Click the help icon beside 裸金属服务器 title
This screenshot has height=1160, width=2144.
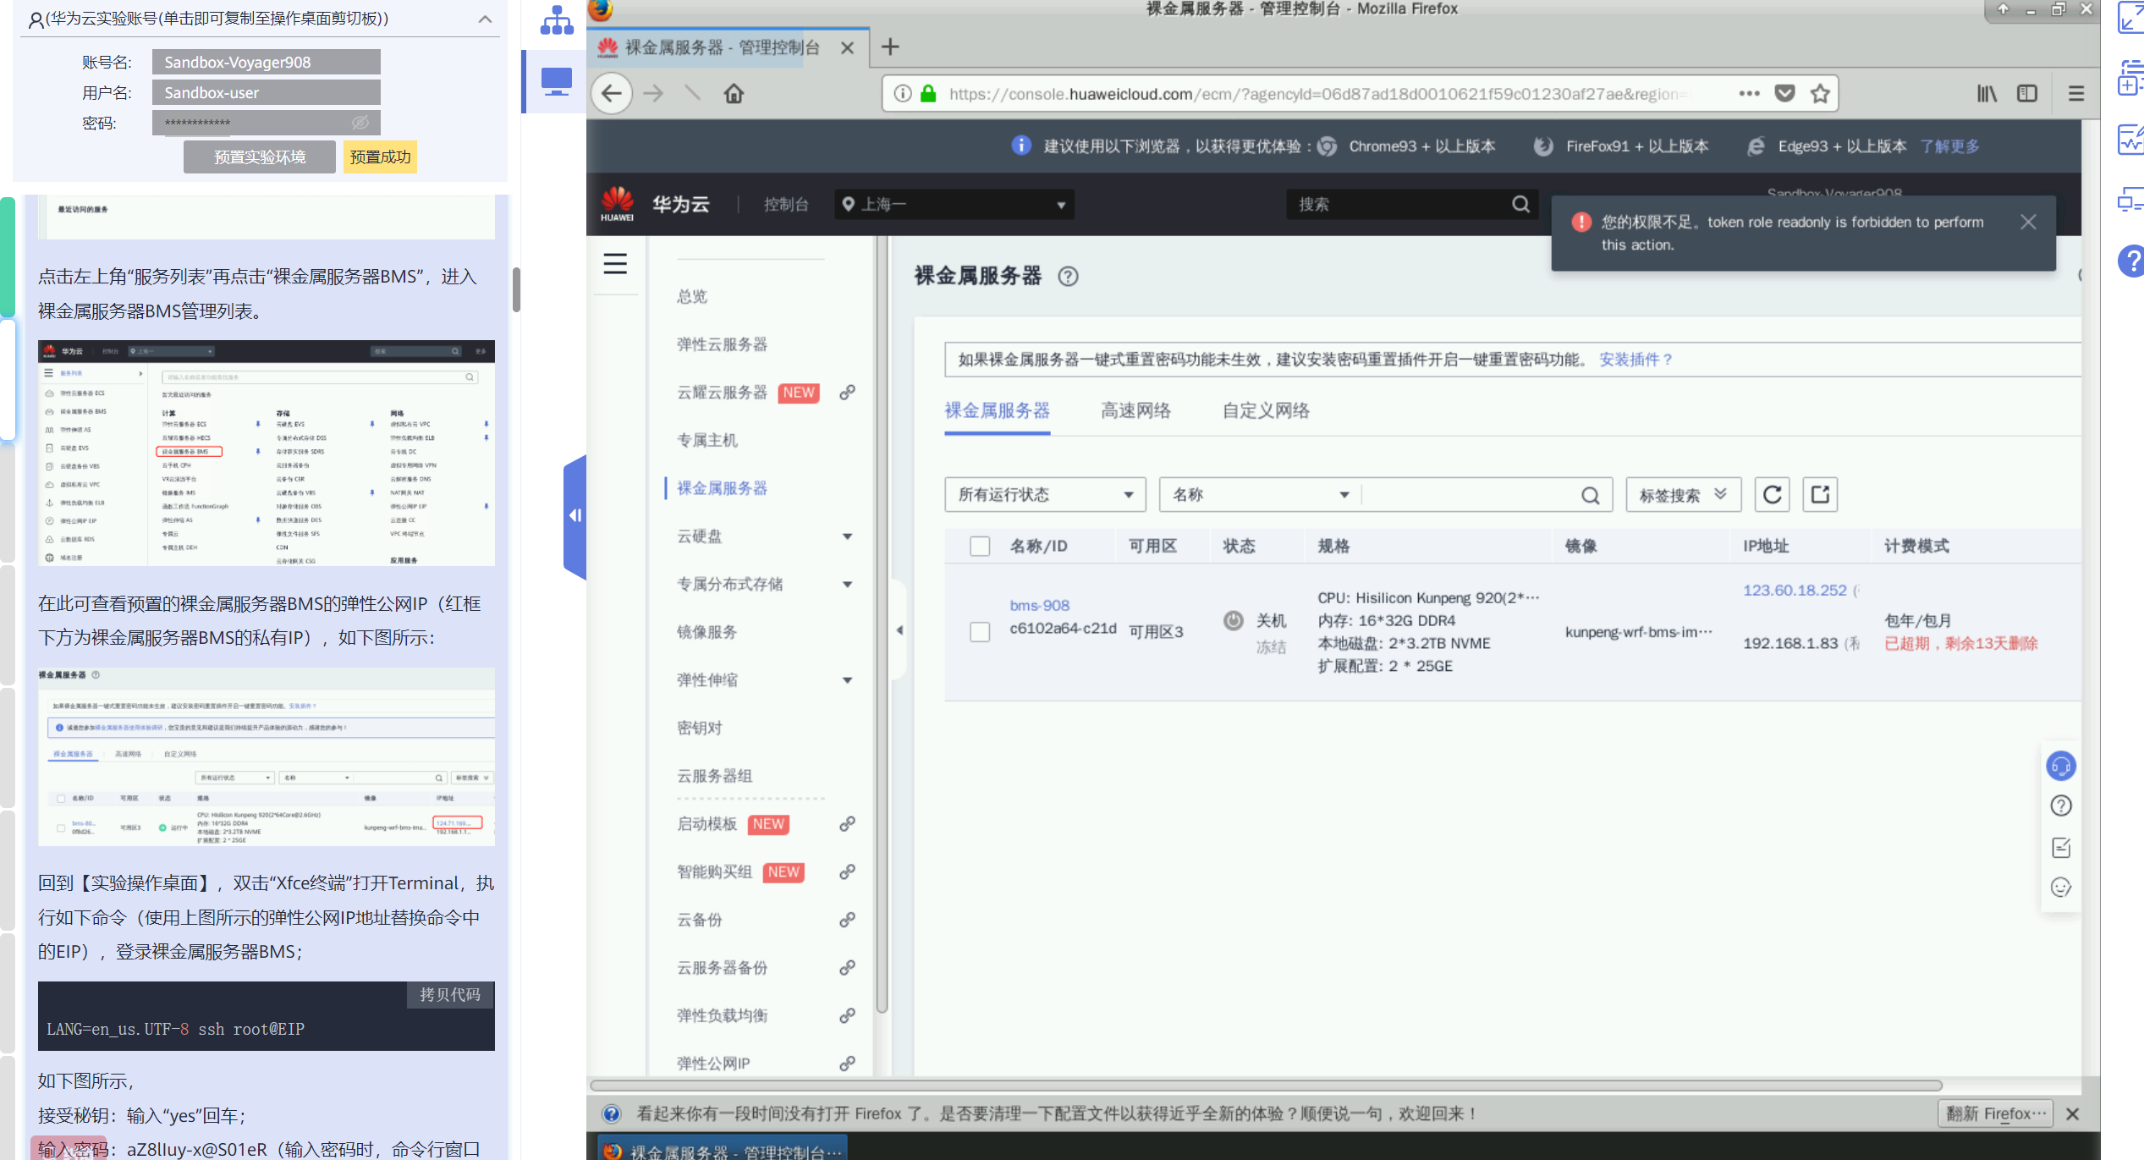click(x=1068, y=277)
